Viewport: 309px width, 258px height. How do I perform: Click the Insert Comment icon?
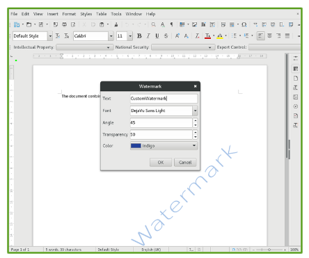(x=291, y=24)
